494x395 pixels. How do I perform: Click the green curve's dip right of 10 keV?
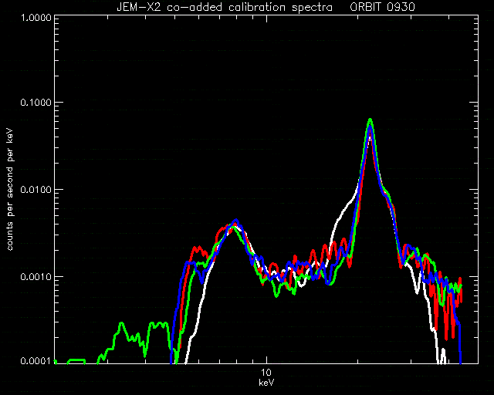click(x=276, y=295)
